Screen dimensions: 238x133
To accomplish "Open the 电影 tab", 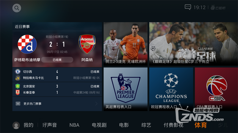I will [x=124, y=125].
